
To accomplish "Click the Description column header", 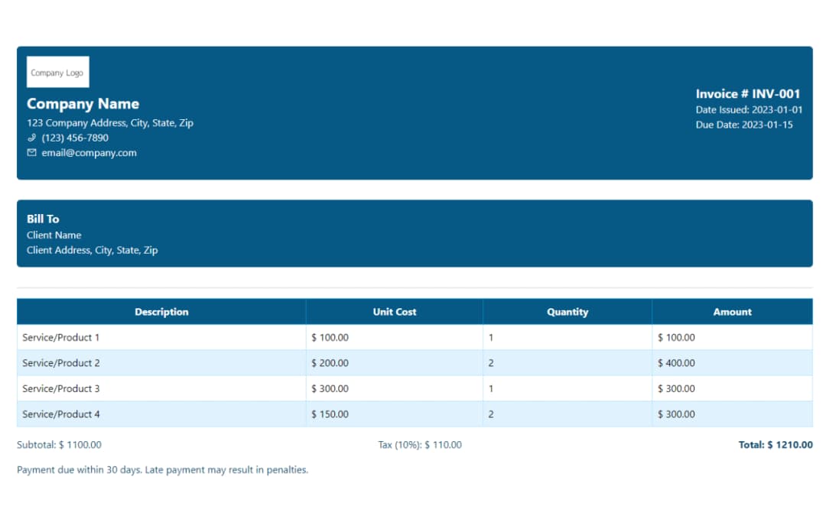I will (161, 312).
